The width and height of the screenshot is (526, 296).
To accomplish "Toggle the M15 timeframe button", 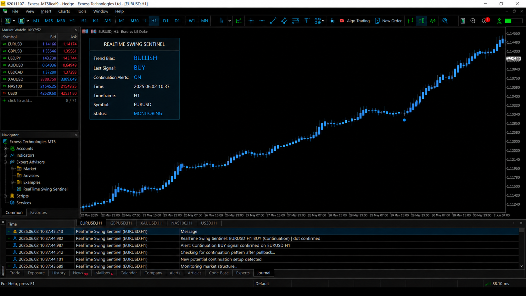I will click(49, 21).
